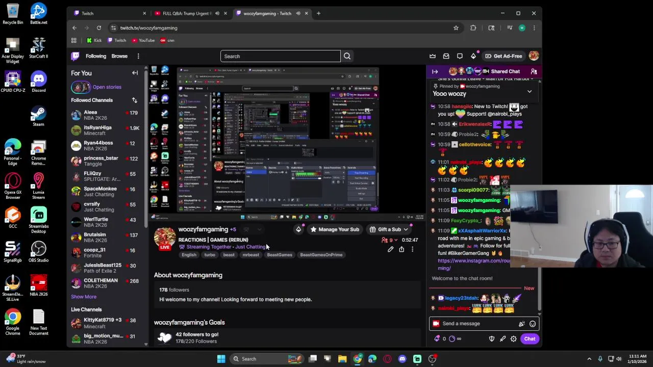Bookmark this page with the star icon
The height and width of the screenshot is (367, 653).
pos(456,28)
